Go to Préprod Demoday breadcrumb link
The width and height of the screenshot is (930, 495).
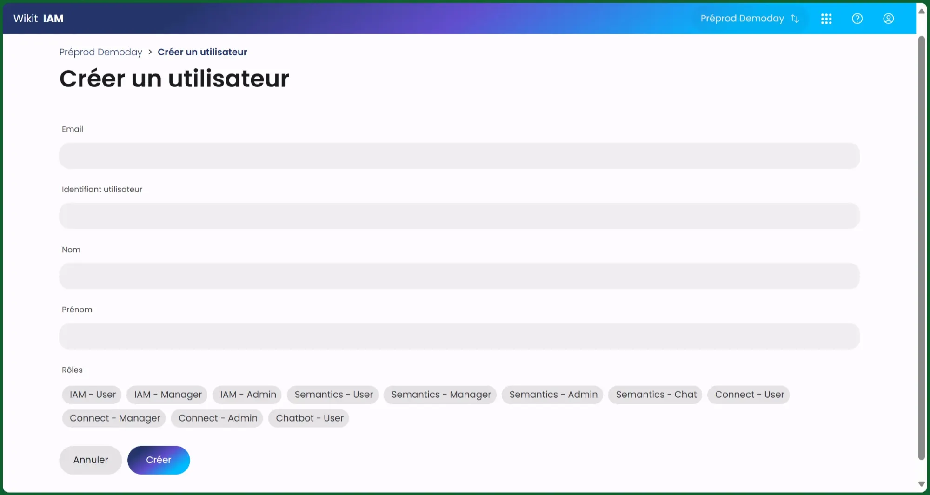100,52
